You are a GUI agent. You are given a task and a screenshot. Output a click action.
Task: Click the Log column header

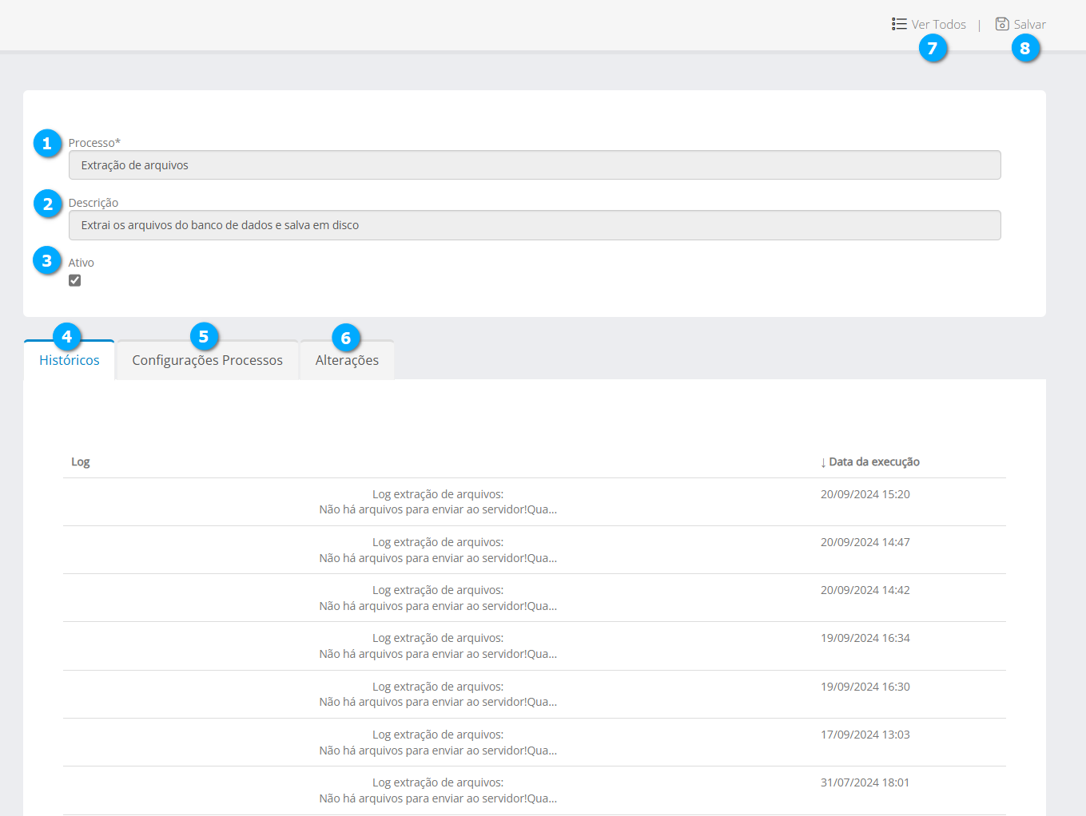pyautogui.click(x=81, y=461)
